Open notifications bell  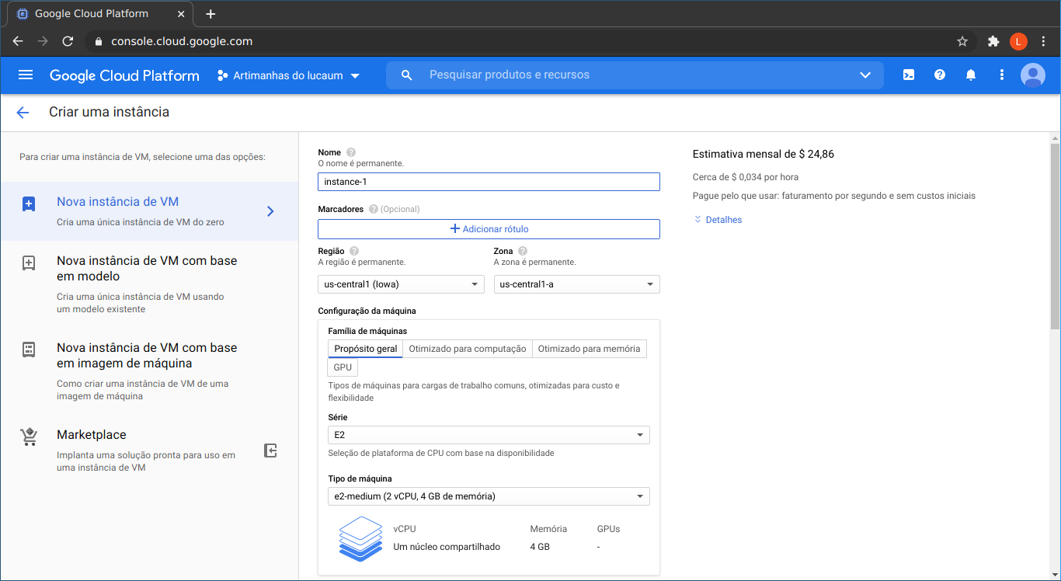pyautogui.click(x=971, y=75)
